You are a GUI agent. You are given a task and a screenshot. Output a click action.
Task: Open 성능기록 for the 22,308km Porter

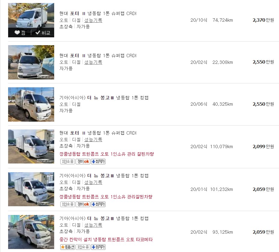click(x=93, y=62)
